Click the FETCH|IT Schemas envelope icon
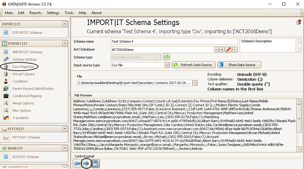 (6, 137)
